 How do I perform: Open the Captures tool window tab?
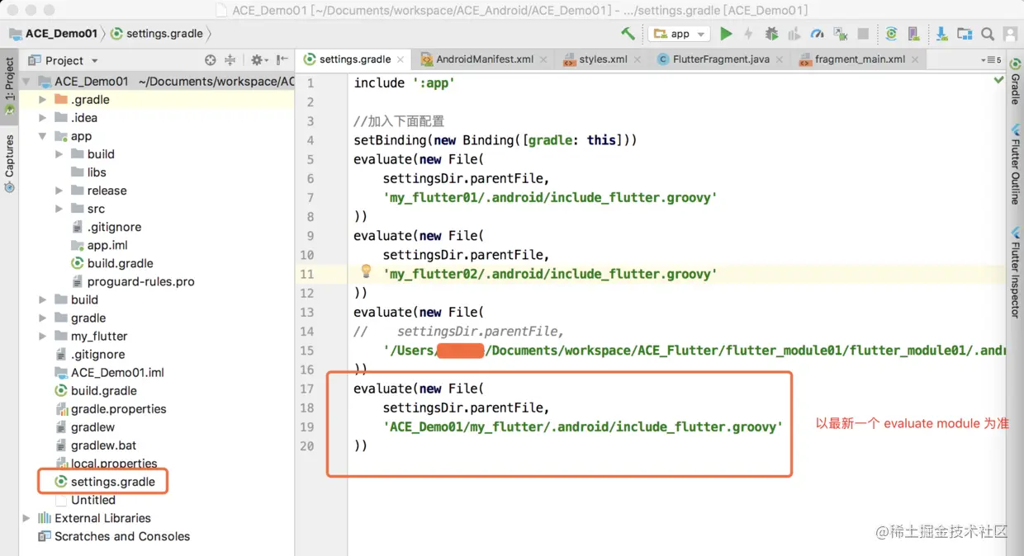click(x=9, y=164)
